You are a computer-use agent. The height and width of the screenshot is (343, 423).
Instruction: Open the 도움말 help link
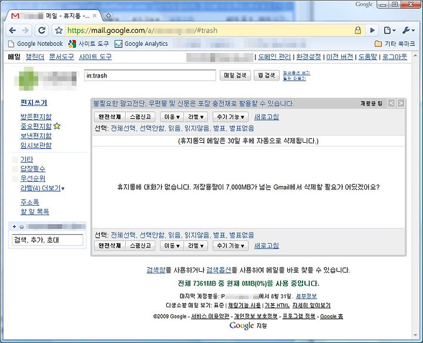368,57
